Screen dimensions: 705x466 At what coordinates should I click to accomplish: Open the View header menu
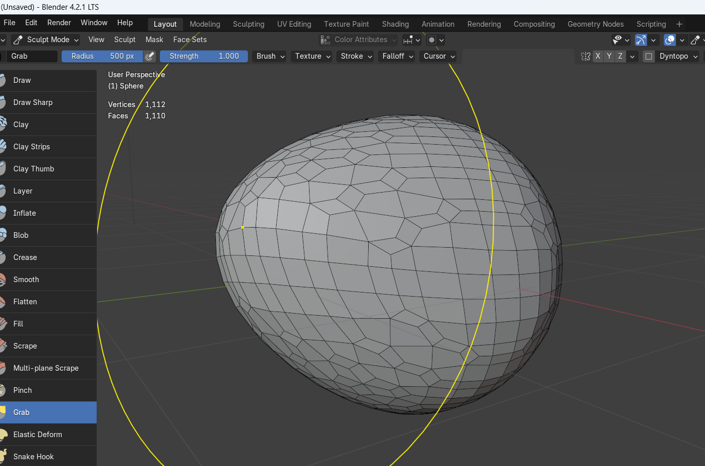[96, 40]
